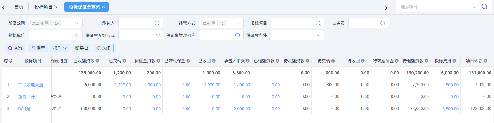Screen dimensions: 494x123
Task: Click info icon beside 项目余额 header
Action: tap(485, 61)
